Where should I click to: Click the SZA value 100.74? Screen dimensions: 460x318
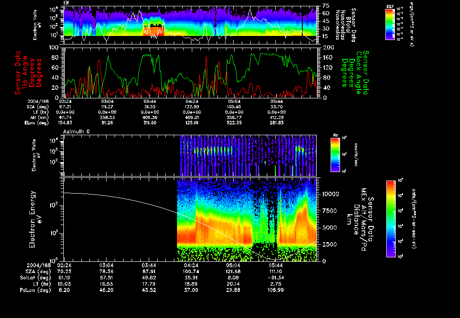(x=191, y=272)
